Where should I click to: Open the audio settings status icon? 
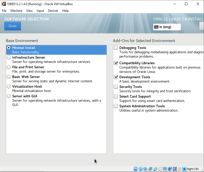(145, 169)
